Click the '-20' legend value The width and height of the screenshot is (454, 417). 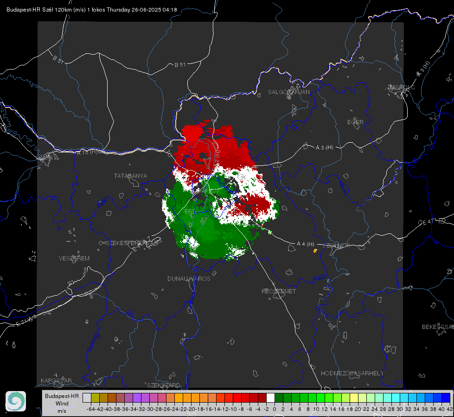191,409
